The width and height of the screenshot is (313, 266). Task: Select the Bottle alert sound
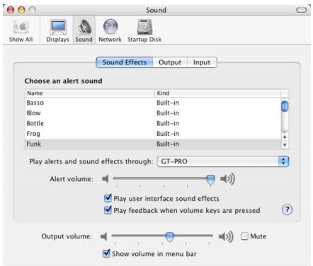(x=153, y=123)
